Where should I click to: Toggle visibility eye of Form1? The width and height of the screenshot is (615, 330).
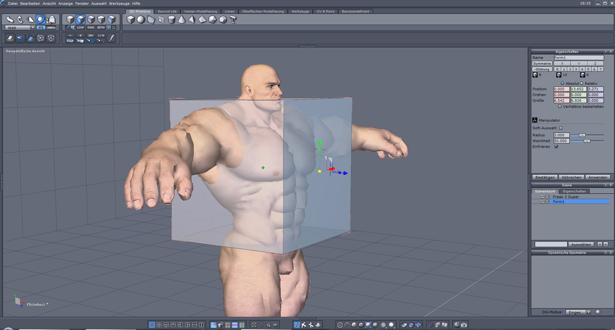point(547,202)
